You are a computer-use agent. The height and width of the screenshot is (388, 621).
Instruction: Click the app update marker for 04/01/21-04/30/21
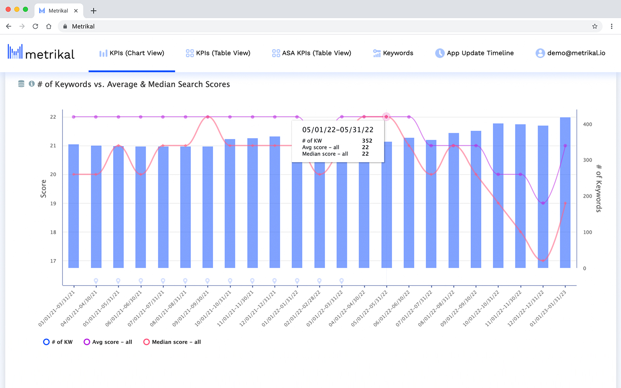96,281
